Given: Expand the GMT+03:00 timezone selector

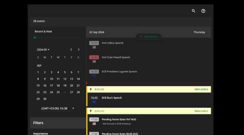Looking at the screenshot, I should 57,108.
